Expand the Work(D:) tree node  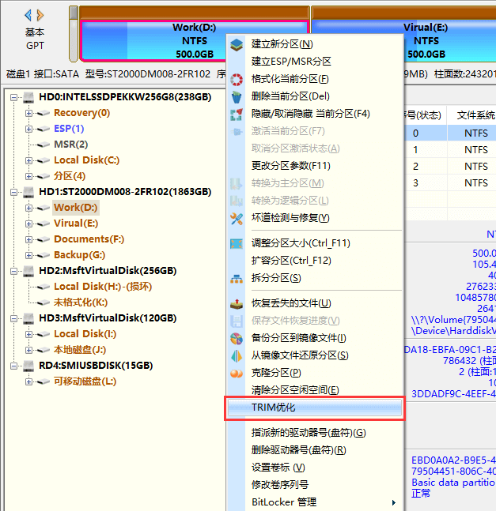pos(28,208)
